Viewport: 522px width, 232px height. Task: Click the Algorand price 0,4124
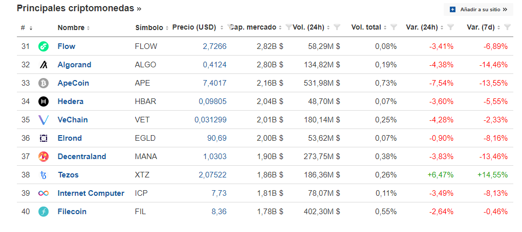(214, 65)
